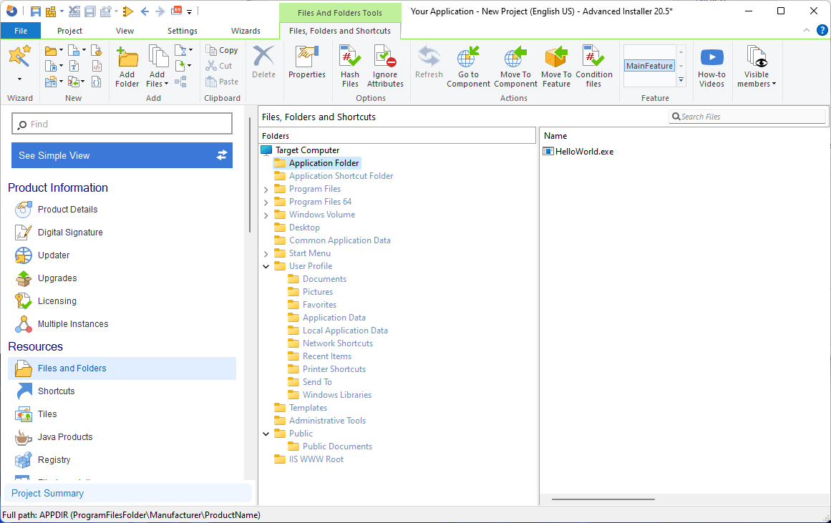Toggle See Simple View
Viewport: 831px width, 523px height.
coord(122,155)
